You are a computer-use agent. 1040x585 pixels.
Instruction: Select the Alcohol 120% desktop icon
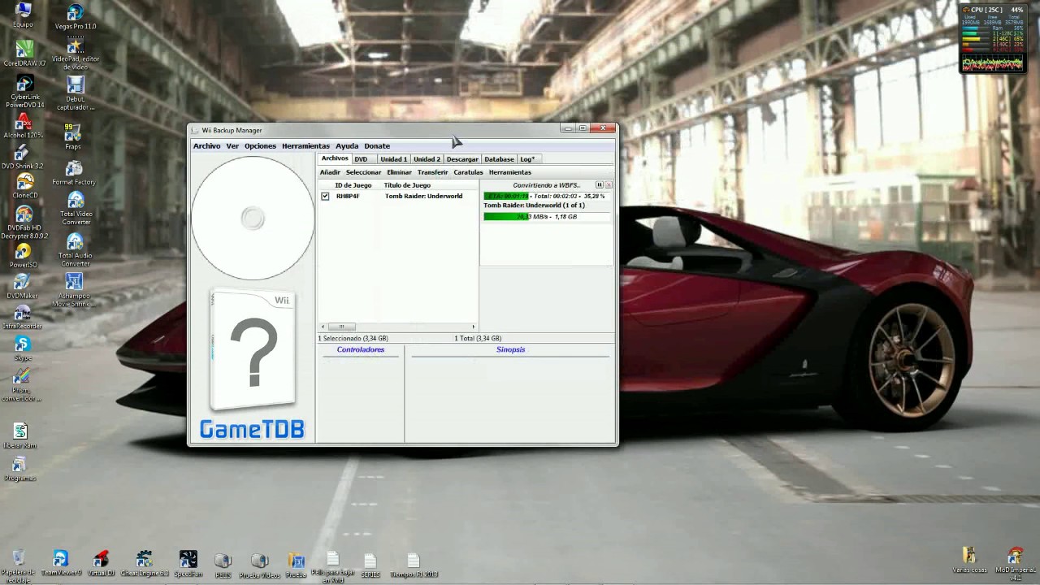[x=24, y=126]
